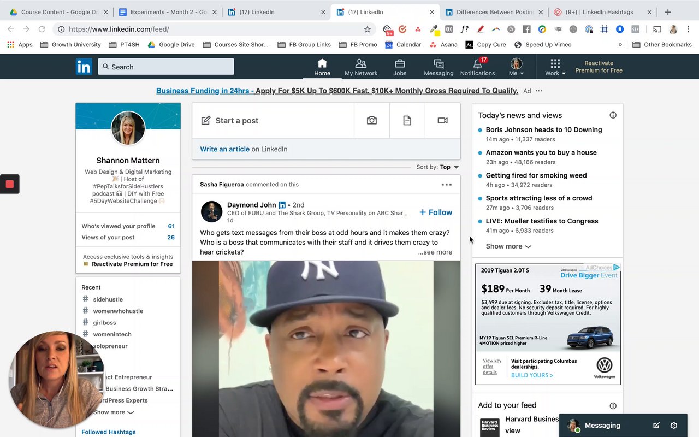Open the womenintech hashtag
The height and width of the screenshot is (437, 699).
[x=112, y=334]
